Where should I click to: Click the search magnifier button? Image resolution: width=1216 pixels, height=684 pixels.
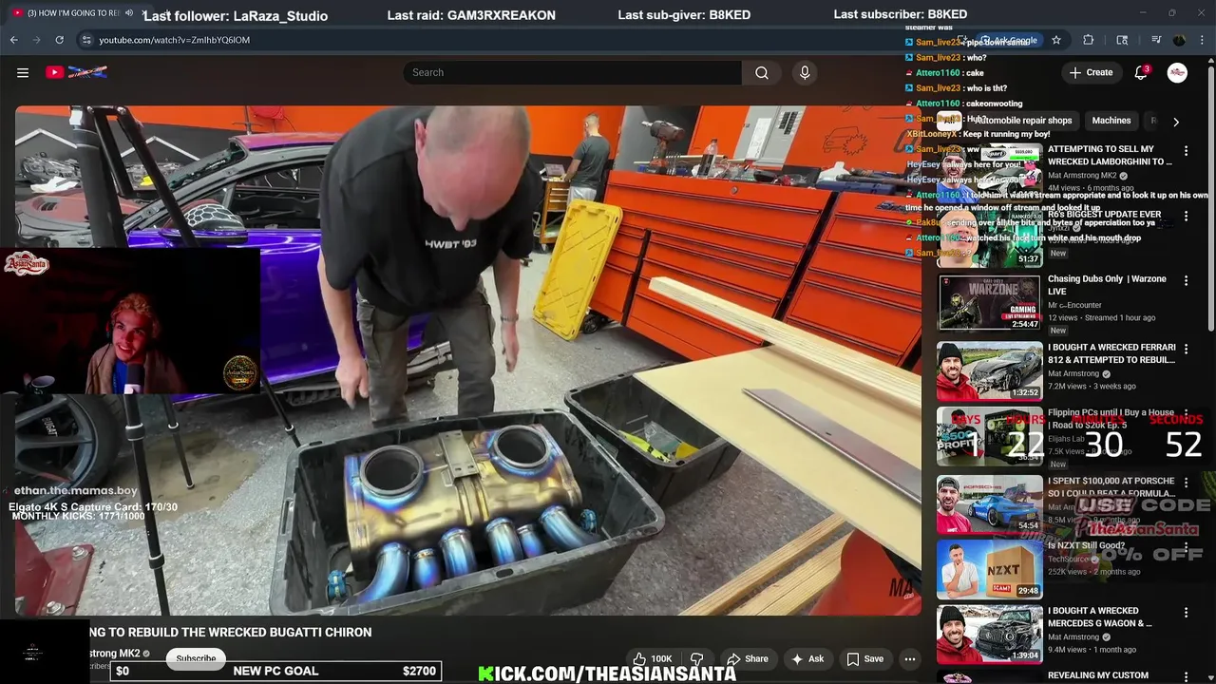762,72
